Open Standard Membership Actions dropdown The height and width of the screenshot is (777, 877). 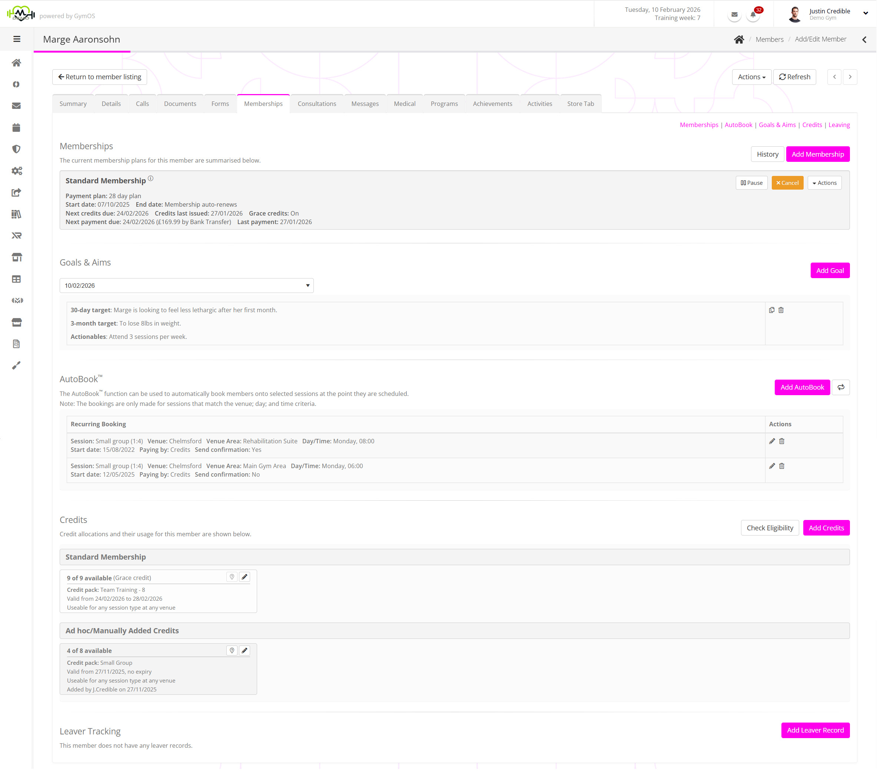click(824, 183)
